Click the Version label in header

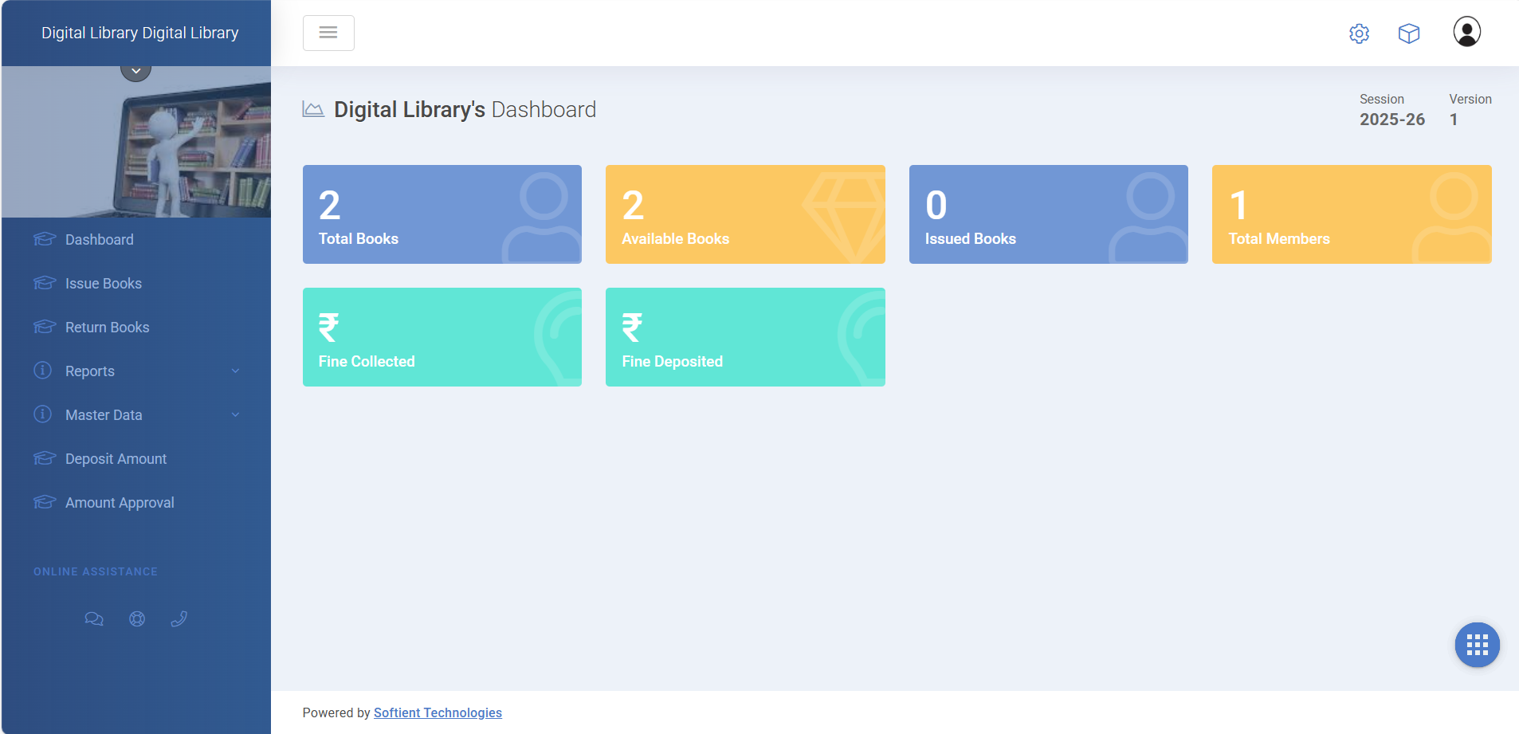click(x=1470, y=99)
